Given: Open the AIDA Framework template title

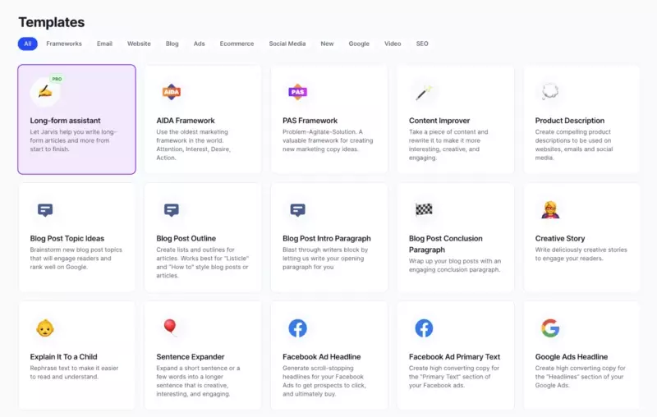Looking at the screenshot, I should (186, 121).
